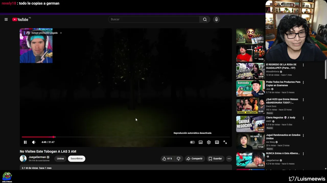This screenshot has width=327, height=183.
Task: Open the Dieck Docs channel name
Action: [x=271, y=106]
